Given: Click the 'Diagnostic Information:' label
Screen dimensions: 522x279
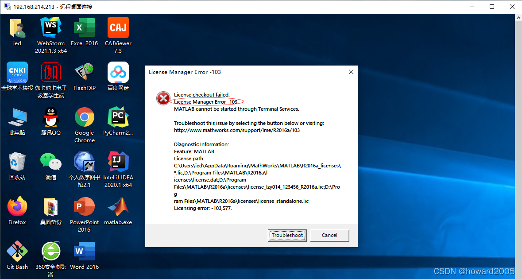Looking at the screenshot, I should click(x=201, y=144).
